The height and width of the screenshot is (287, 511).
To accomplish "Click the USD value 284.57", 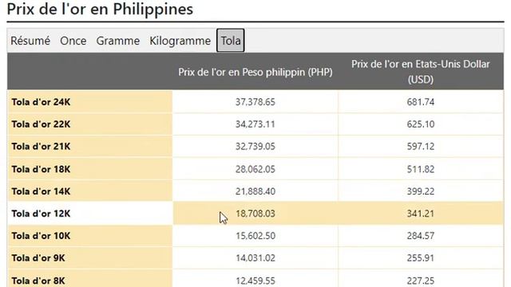I will coord(421,236).
